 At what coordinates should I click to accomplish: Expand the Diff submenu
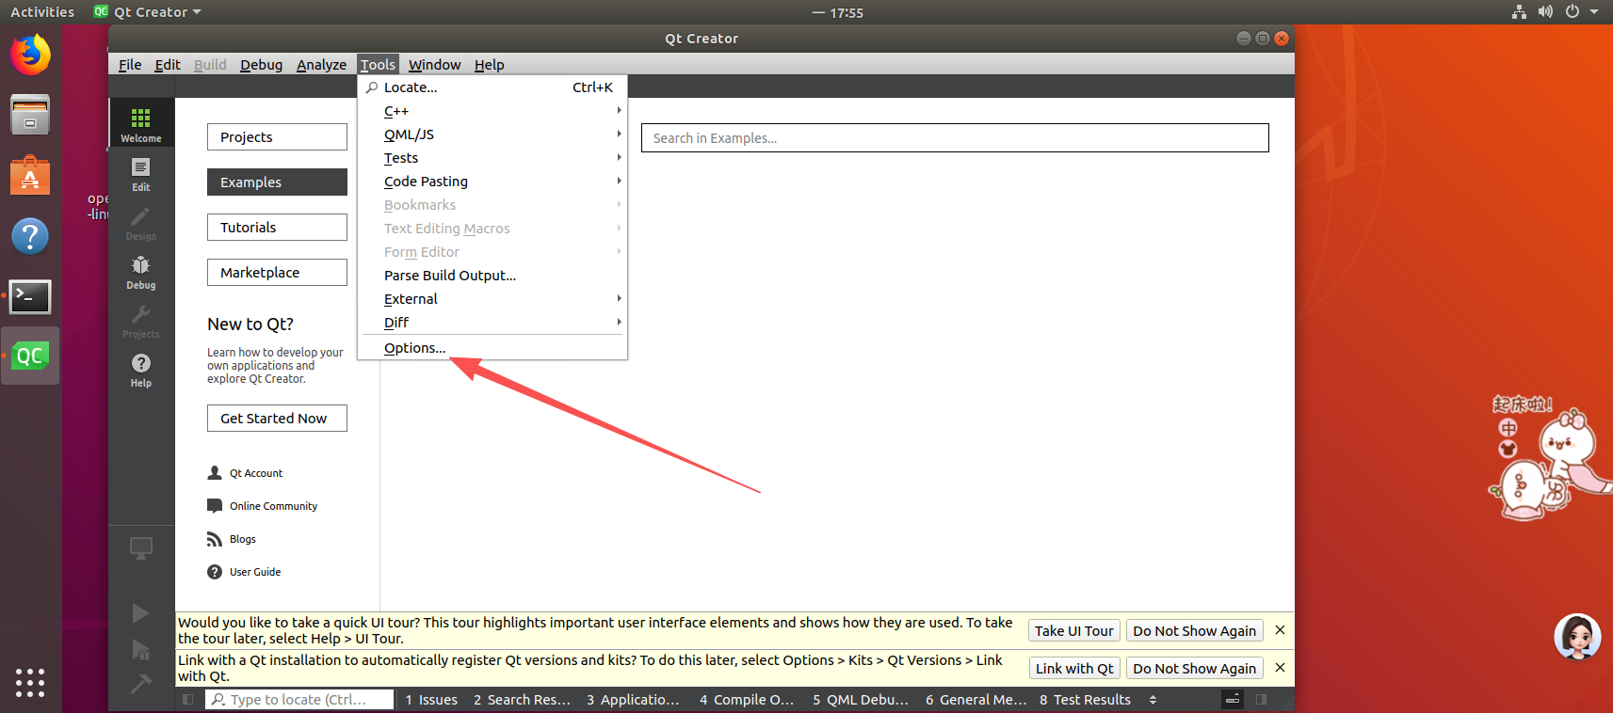[492, 323]
